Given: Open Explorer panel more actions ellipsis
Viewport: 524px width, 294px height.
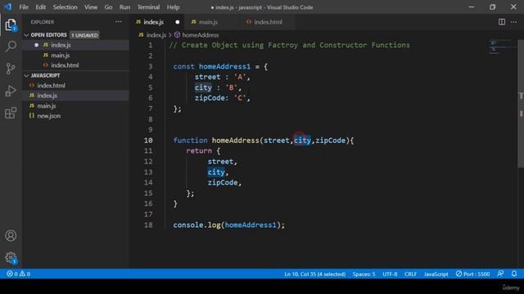Looking at the screenshot, I should pyautogui.click(x=118, y=22).
